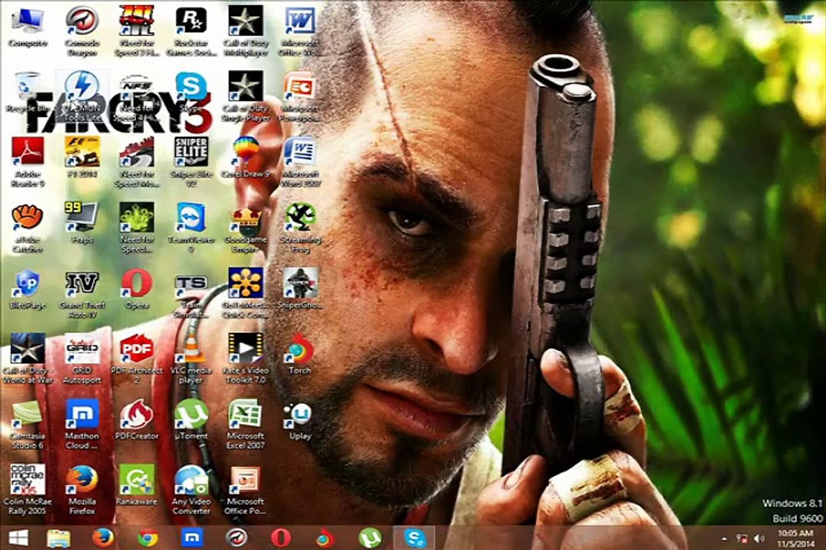This screenshot has height=550, width=826.
Task: Open VLC media player shortcut
Action: click(191, 358)
